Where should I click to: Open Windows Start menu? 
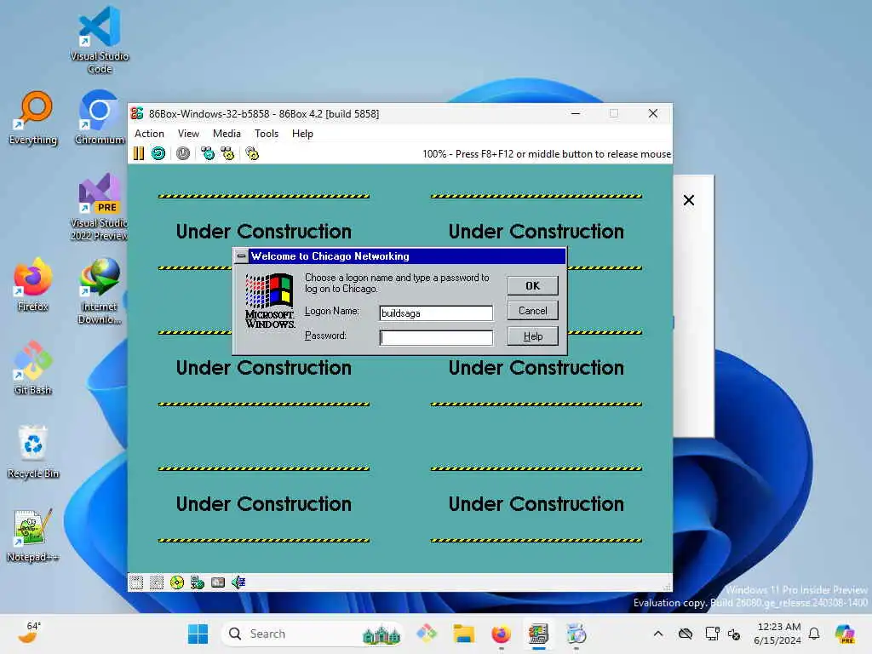coord(198,634)
